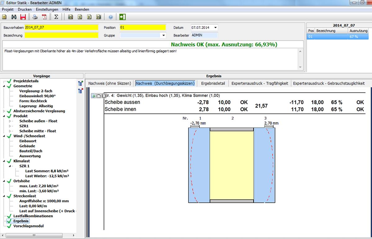The image size is (372, 239).
Task: Collapse the SZR 1 climate node
Action: point(11,166)
